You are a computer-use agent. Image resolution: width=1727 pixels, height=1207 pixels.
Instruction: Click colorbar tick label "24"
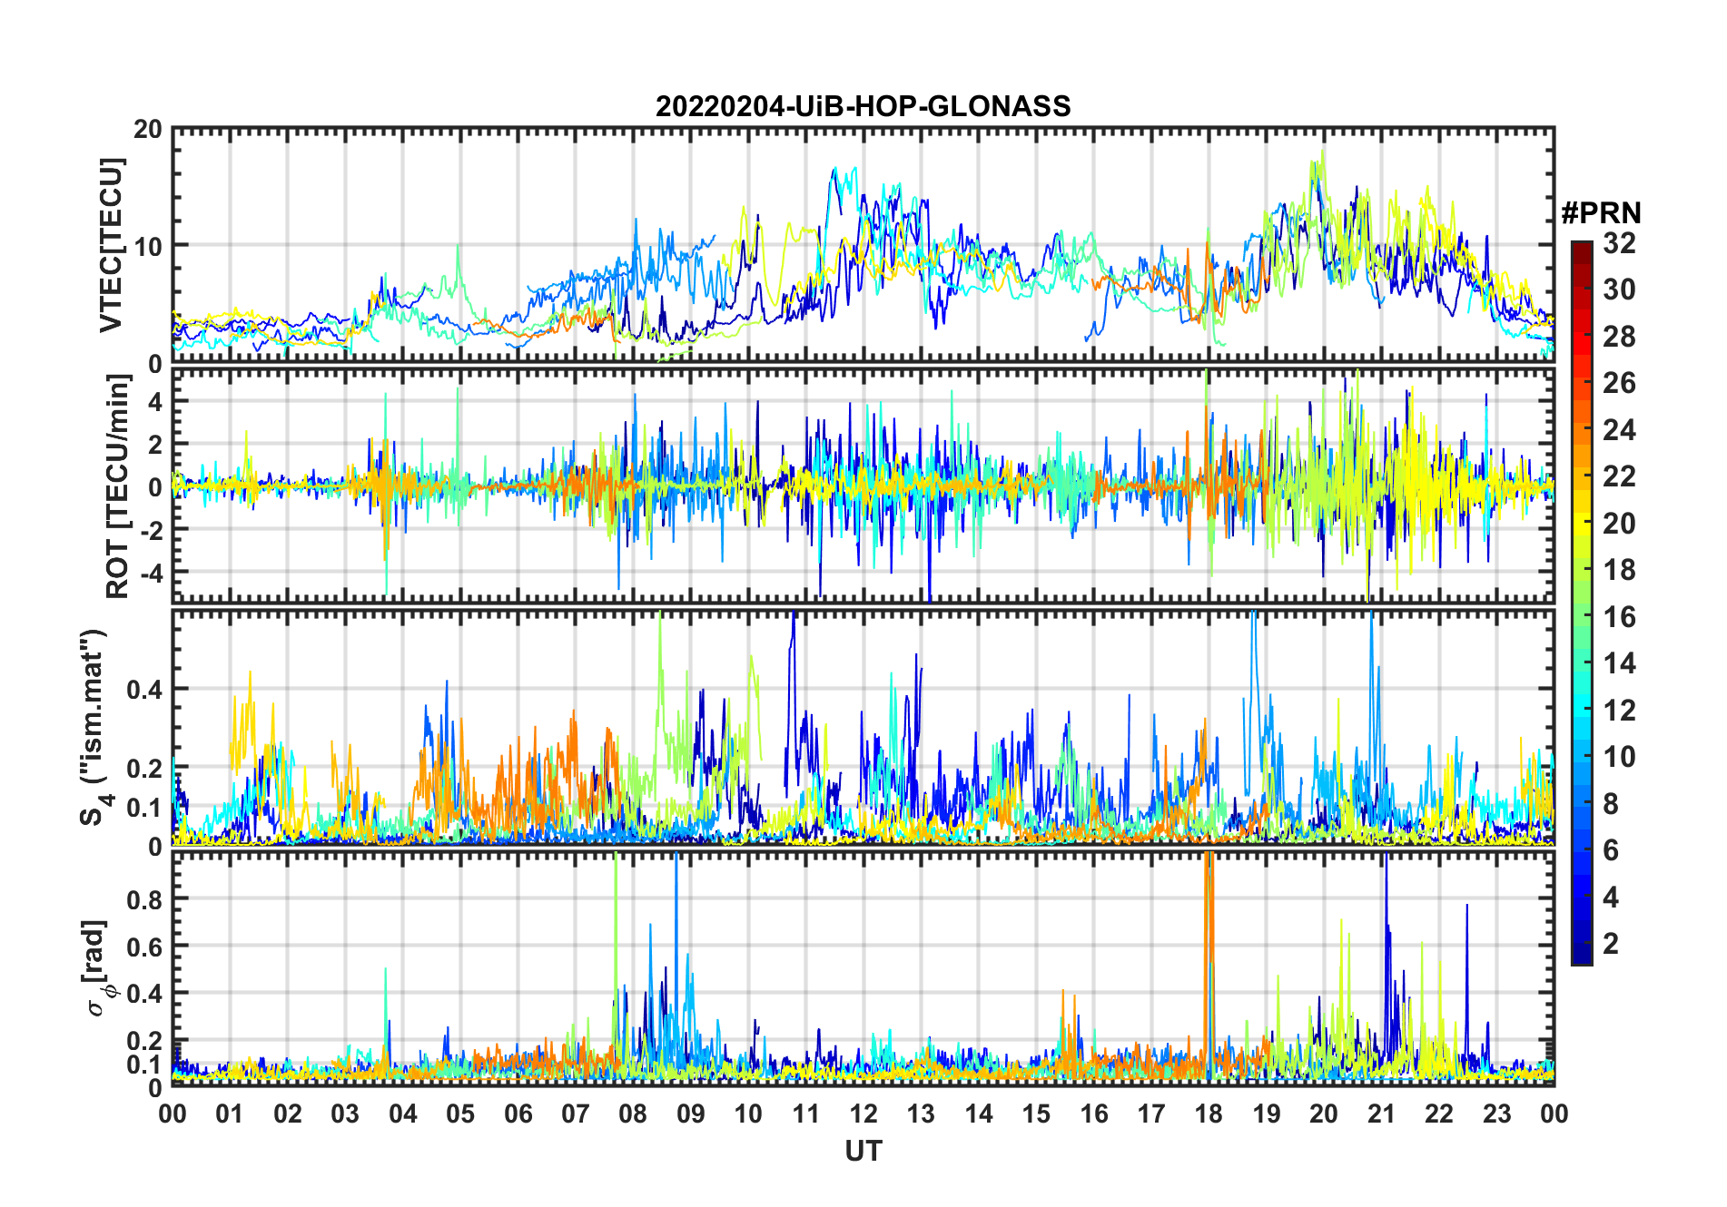pyautogui.click(x=1619, y=430)
